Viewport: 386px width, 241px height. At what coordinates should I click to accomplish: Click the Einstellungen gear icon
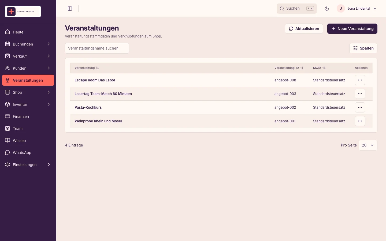8,165
